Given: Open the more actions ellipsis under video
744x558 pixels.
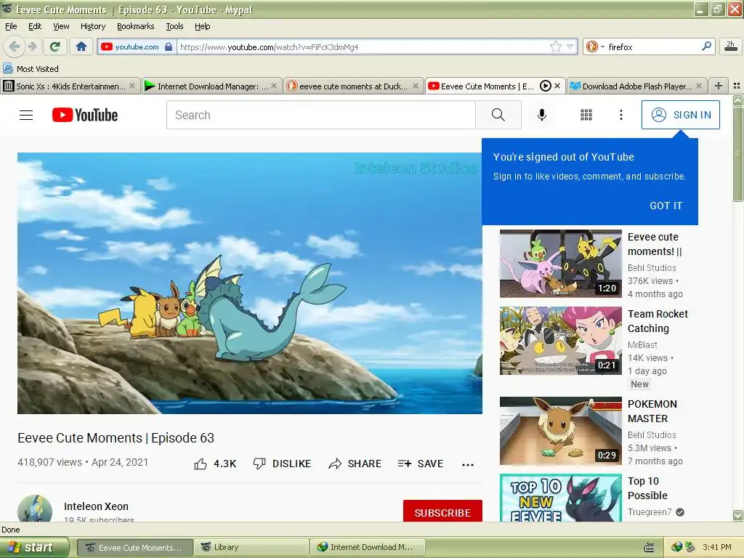Looking at the screenshot, I should coord(468,464).
